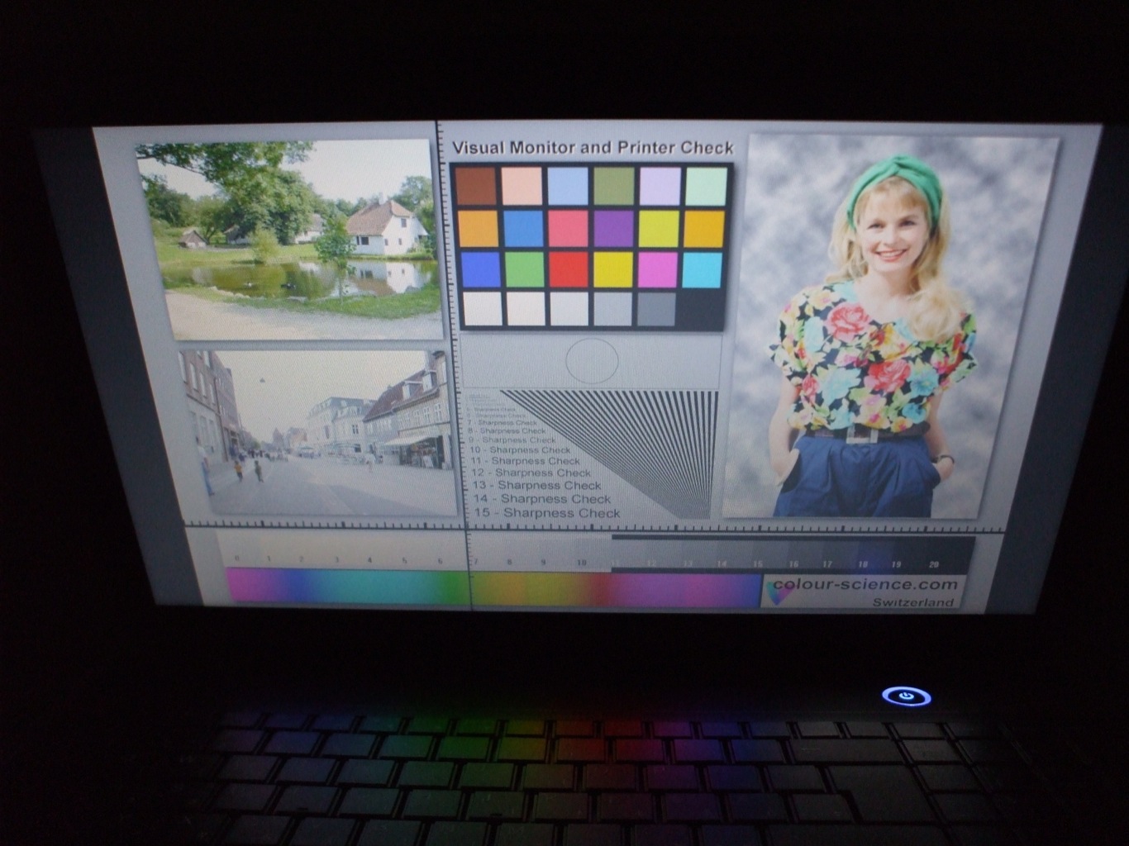The width and height of the screenshot is (1129, 846).
Task: Click the 'Switzerland' text under the logo
Action: tap(912, 602)
